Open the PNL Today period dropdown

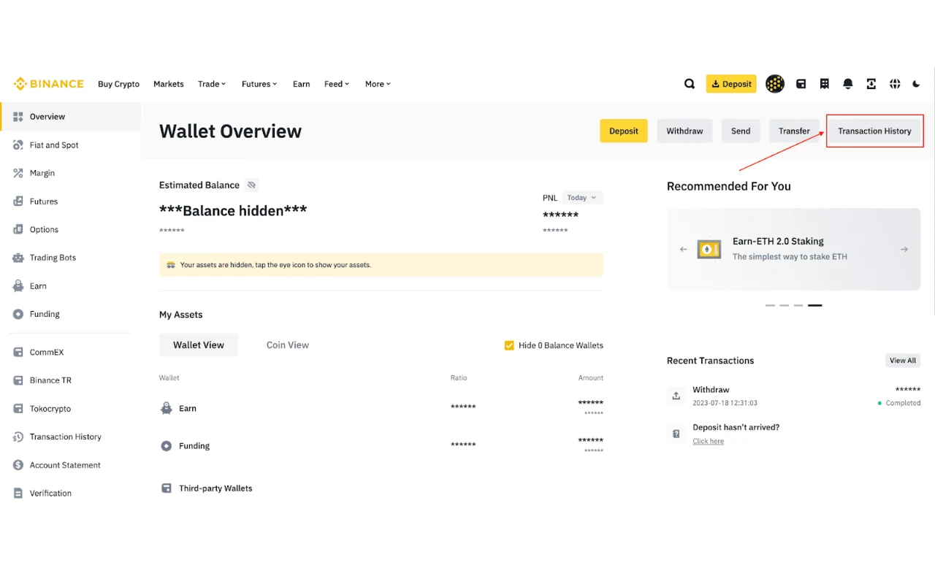click(582, 198)
